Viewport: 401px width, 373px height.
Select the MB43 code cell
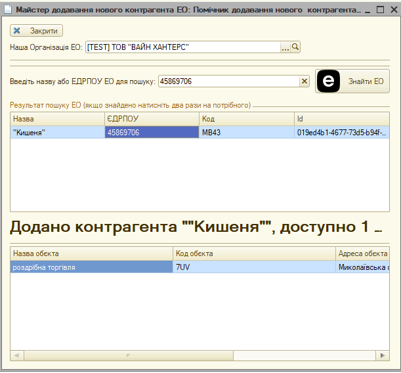tap(247, 133)
